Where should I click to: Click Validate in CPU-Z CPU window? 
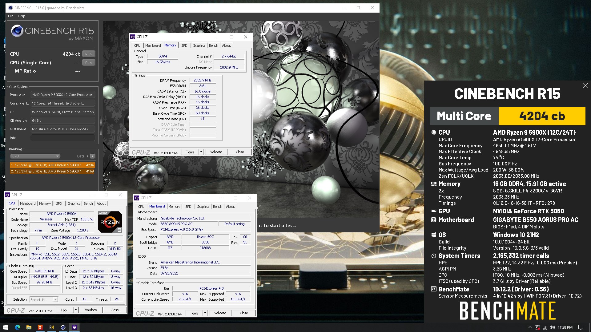tap(91, 310)
